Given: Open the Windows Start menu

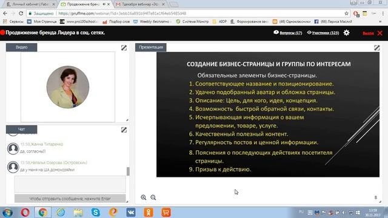Looking at the screenshot, I should [7, 213].
